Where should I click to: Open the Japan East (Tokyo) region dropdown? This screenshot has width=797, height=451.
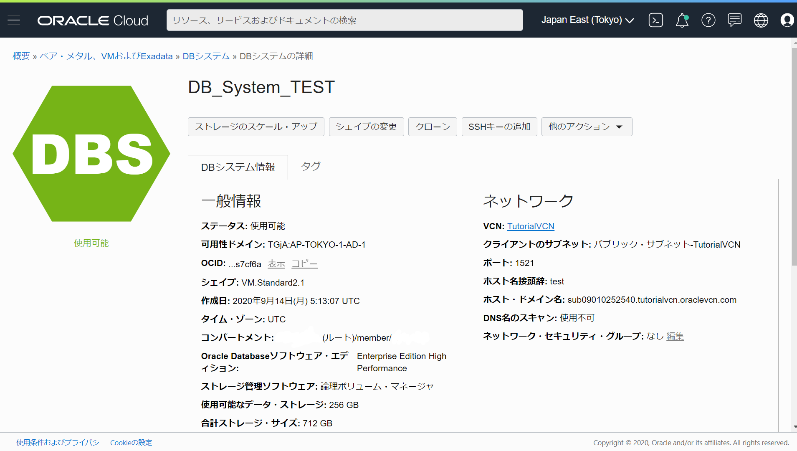pyautogui.click(x=587, y=20)
